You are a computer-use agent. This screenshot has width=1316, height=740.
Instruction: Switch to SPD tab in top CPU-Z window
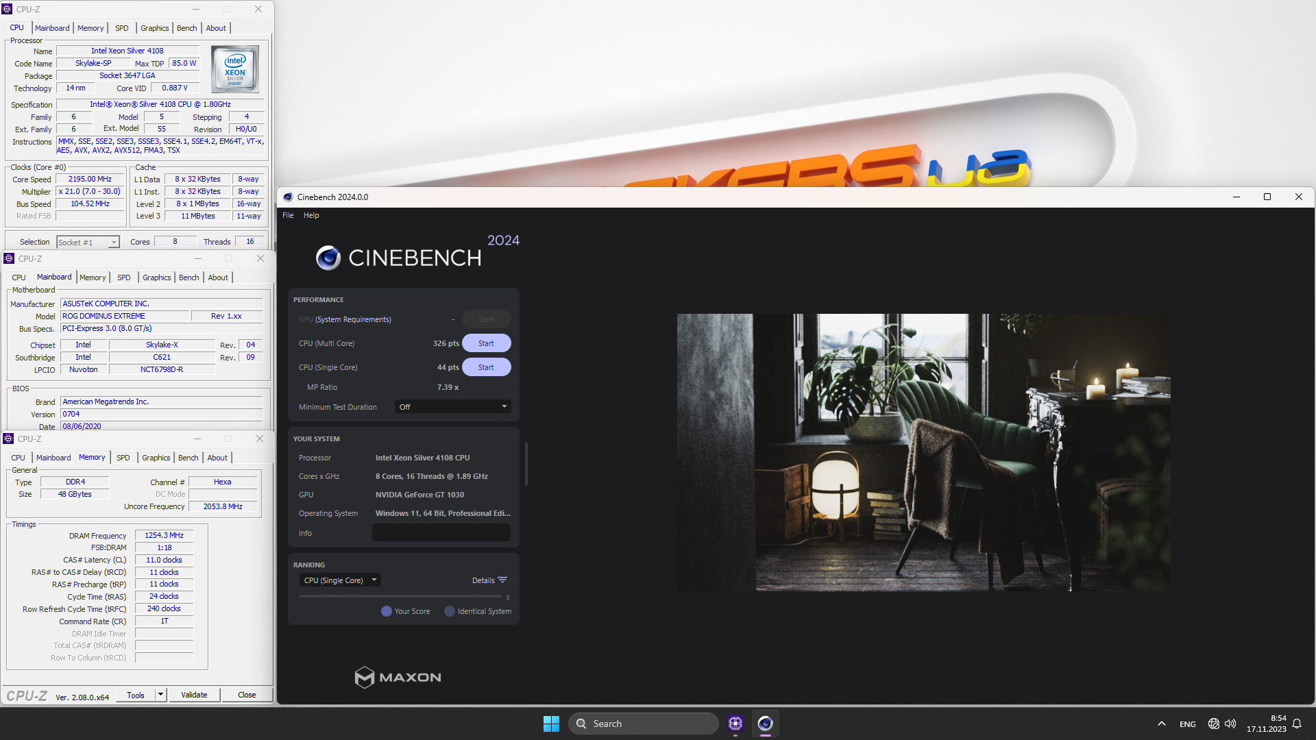[x=122, y=28]
